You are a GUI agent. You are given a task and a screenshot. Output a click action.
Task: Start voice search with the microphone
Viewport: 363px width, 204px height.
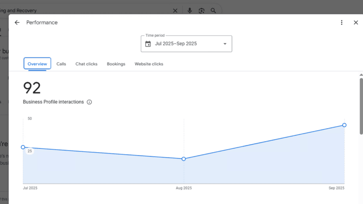point(190,11)
